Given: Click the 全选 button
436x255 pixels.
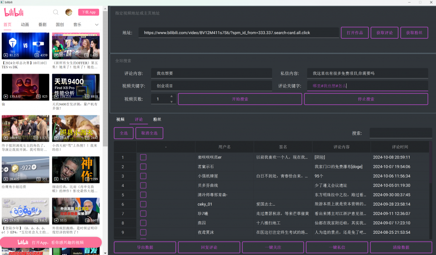Looking at the screenshot, I should click(x=124, y=133).
